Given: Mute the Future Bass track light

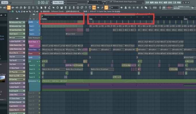Looking at the screenshot, I should click(x=39, y=50).
